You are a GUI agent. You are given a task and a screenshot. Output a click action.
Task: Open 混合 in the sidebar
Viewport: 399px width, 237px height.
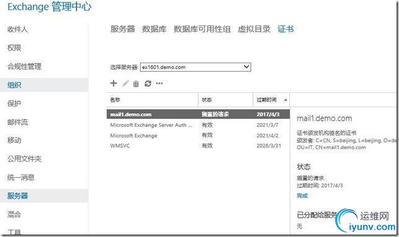point(14,214)
